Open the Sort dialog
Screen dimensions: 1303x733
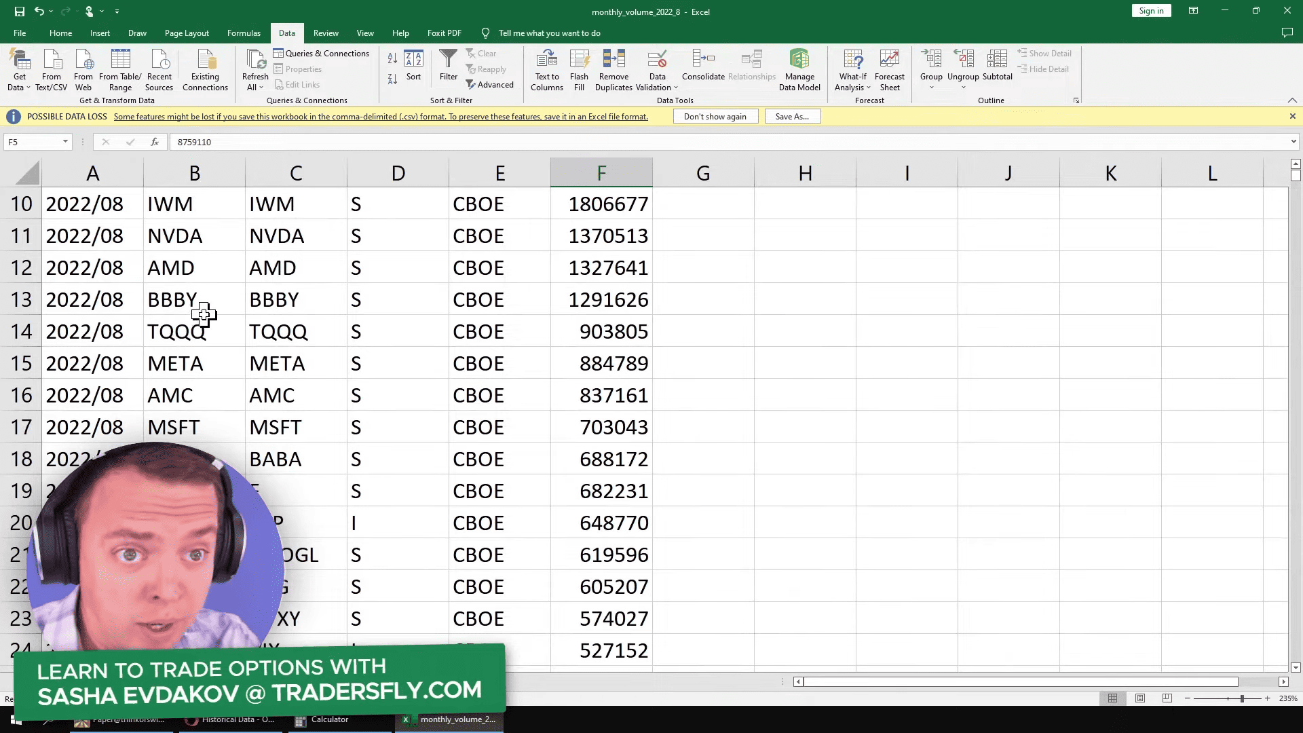pos(413,66)
